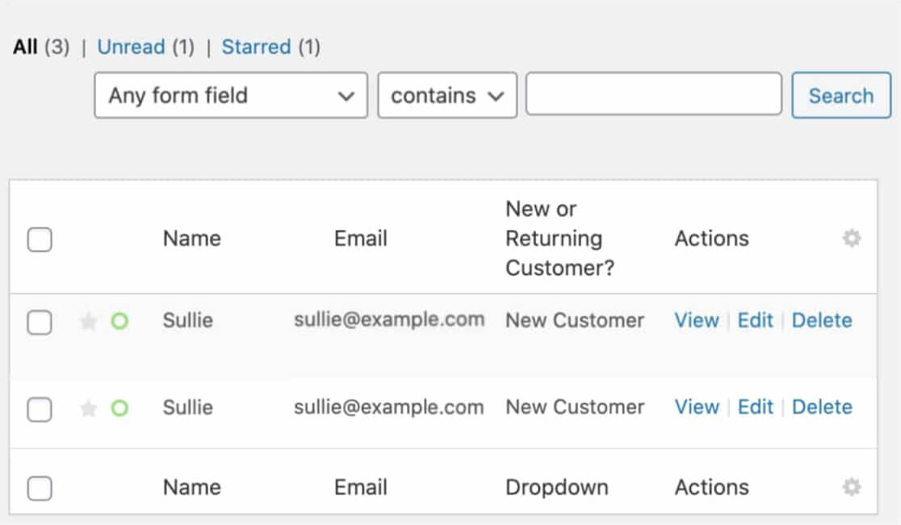The image size is (901, 525).
Task: Toggle read status of second Sullie entry
Action: 119,409
